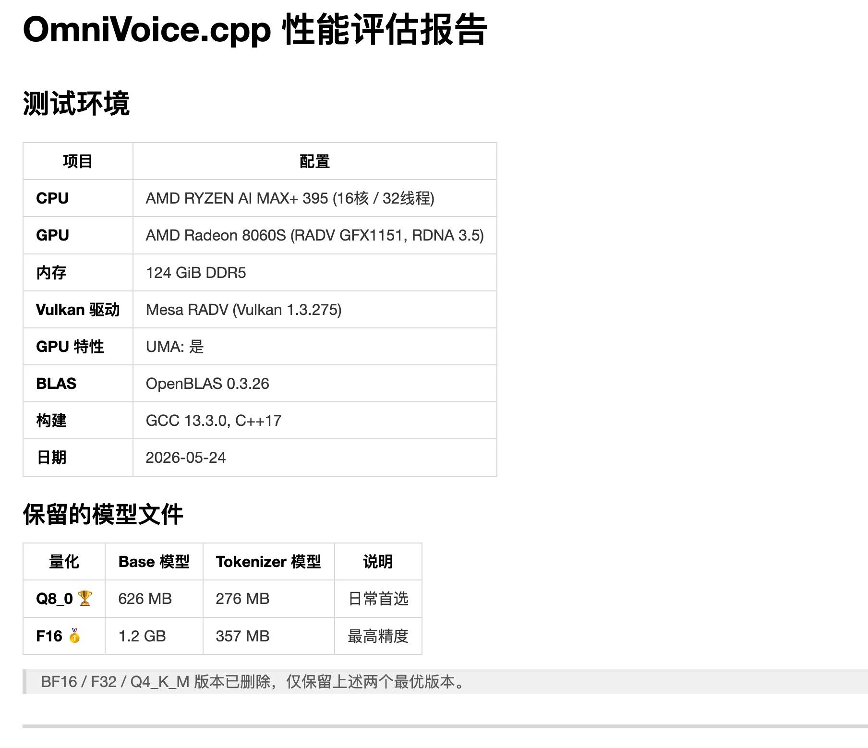Select the '124 GiB DDR5' value

pos(196,273)
